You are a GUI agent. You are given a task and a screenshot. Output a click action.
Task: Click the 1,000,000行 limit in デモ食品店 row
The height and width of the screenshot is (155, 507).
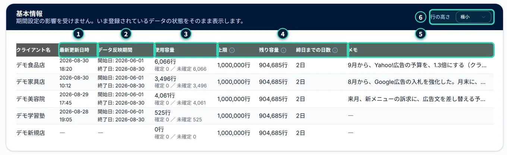(x=233, y=65)
